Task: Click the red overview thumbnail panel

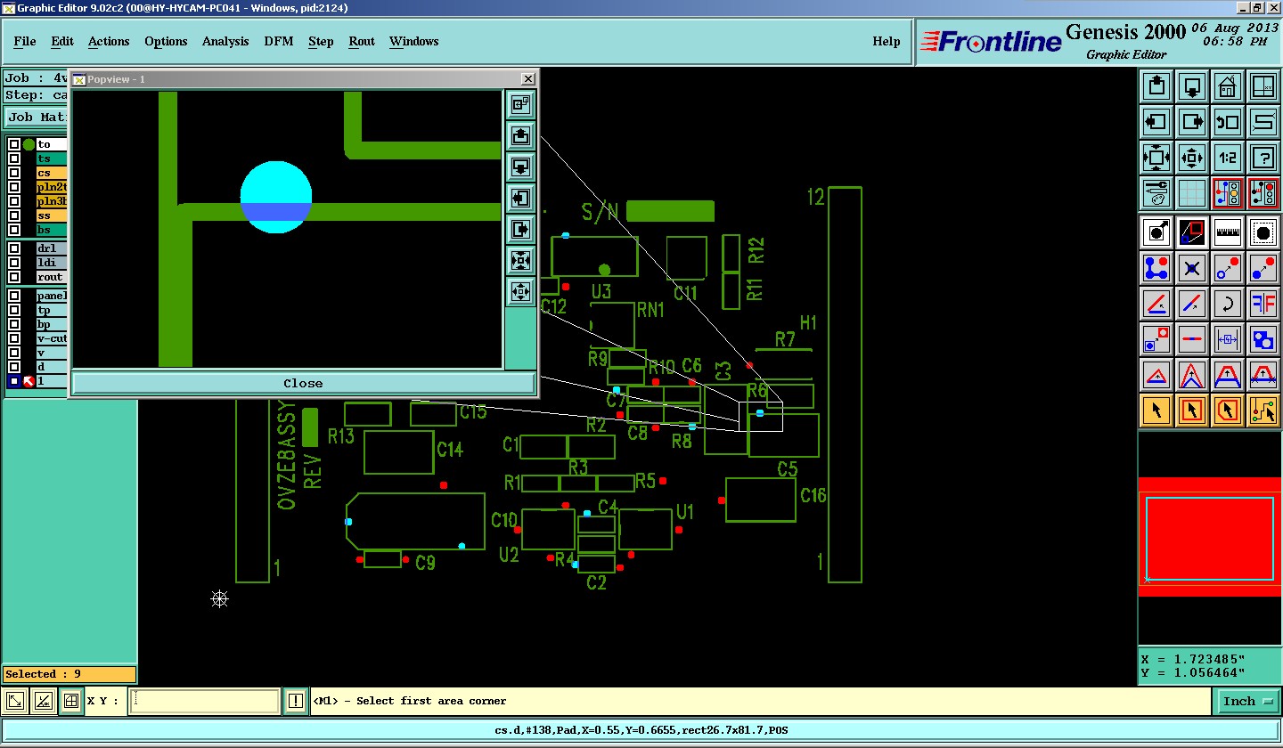Action: tap(1210, 537)
